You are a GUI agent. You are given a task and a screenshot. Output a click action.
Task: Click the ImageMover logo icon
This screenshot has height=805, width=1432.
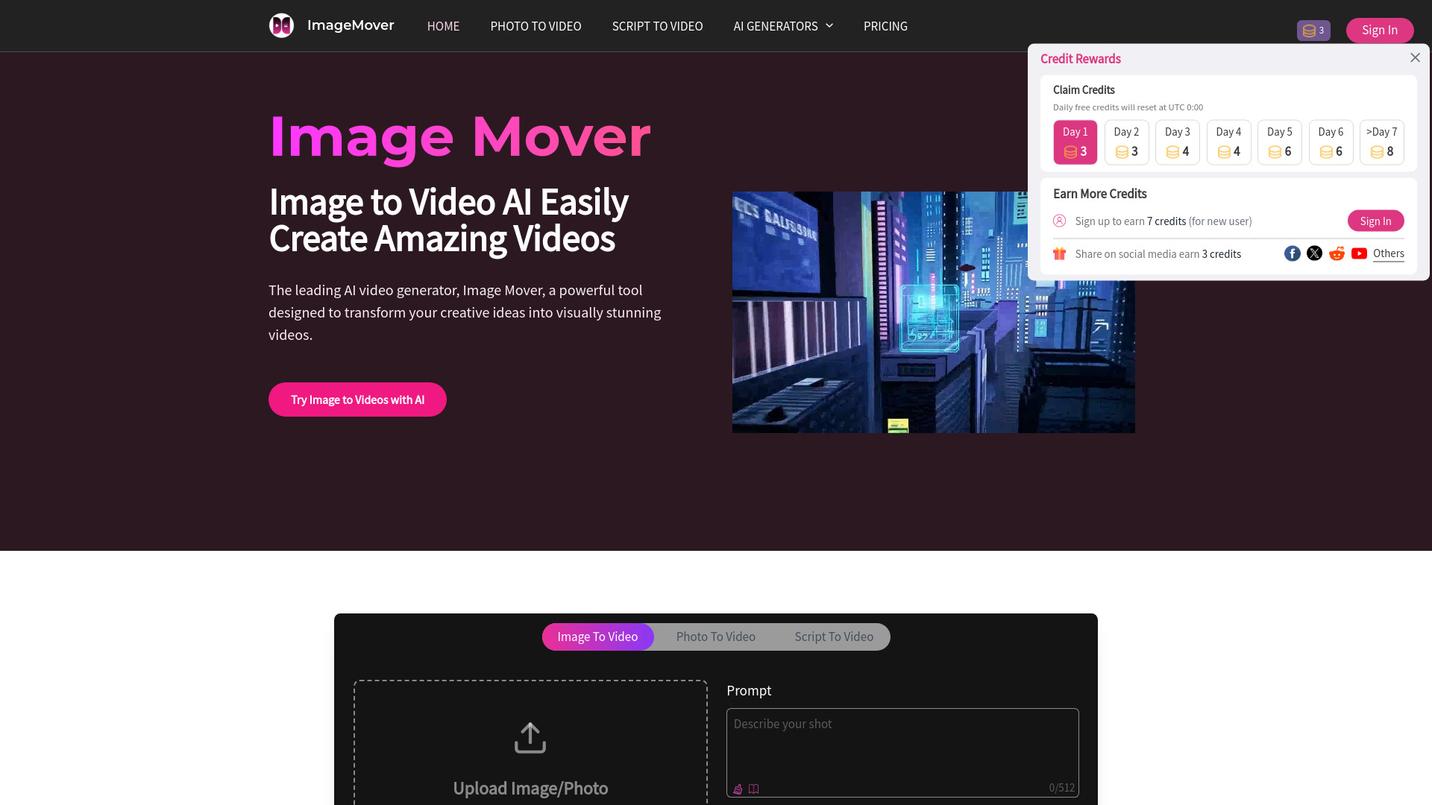(280, 25)
